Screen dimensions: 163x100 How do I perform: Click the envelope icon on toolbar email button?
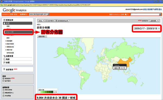(46, 21)
